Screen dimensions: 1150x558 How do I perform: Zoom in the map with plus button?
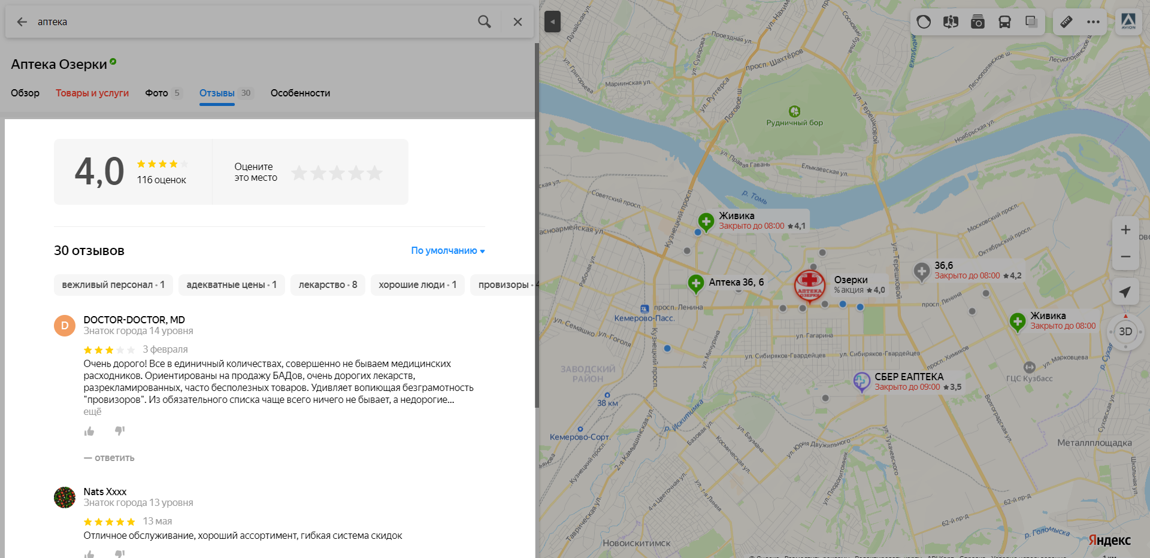[x=1125, y=230]
